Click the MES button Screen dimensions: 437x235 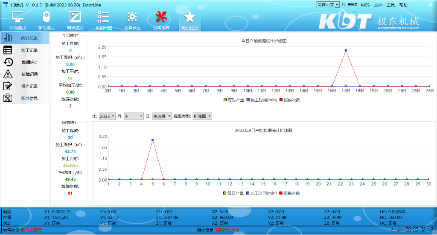click(365, 5)
